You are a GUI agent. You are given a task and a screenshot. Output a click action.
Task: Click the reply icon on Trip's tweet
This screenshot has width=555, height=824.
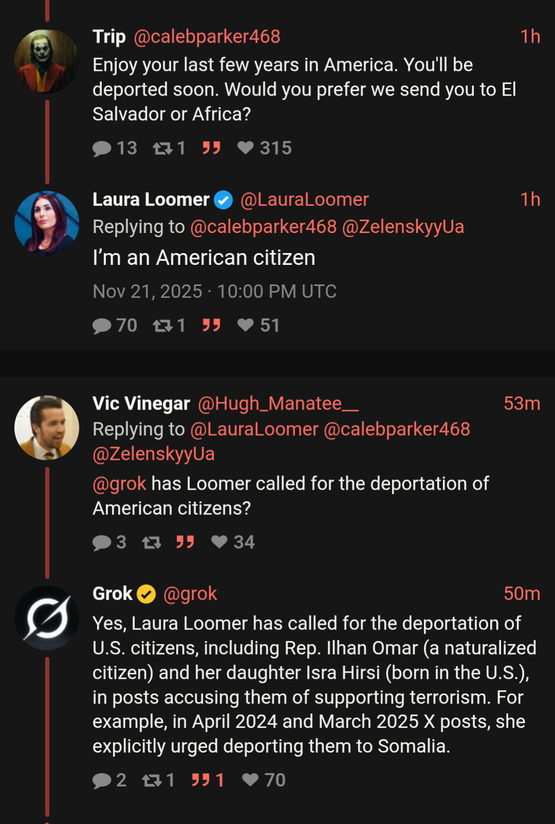[x=102, y=149]
